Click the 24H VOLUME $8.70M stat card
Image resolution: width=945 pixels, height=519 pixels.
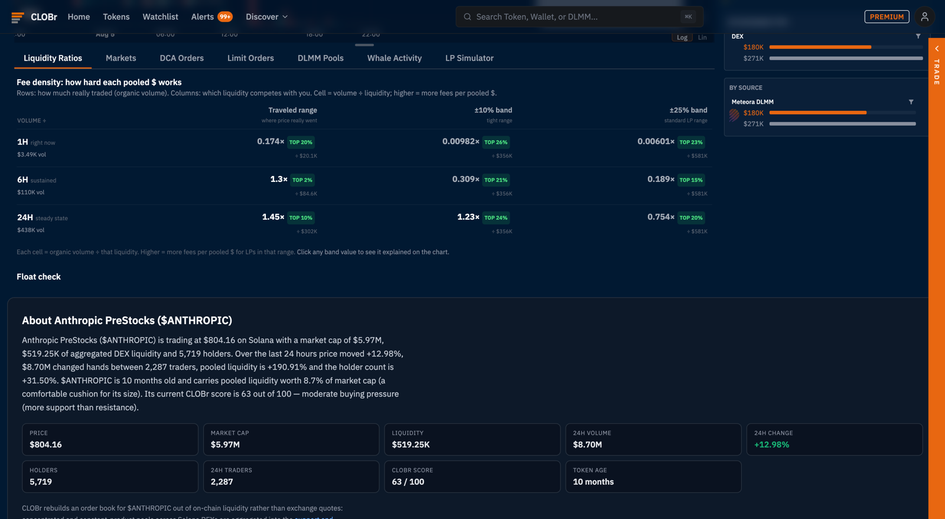click(653, 439)
